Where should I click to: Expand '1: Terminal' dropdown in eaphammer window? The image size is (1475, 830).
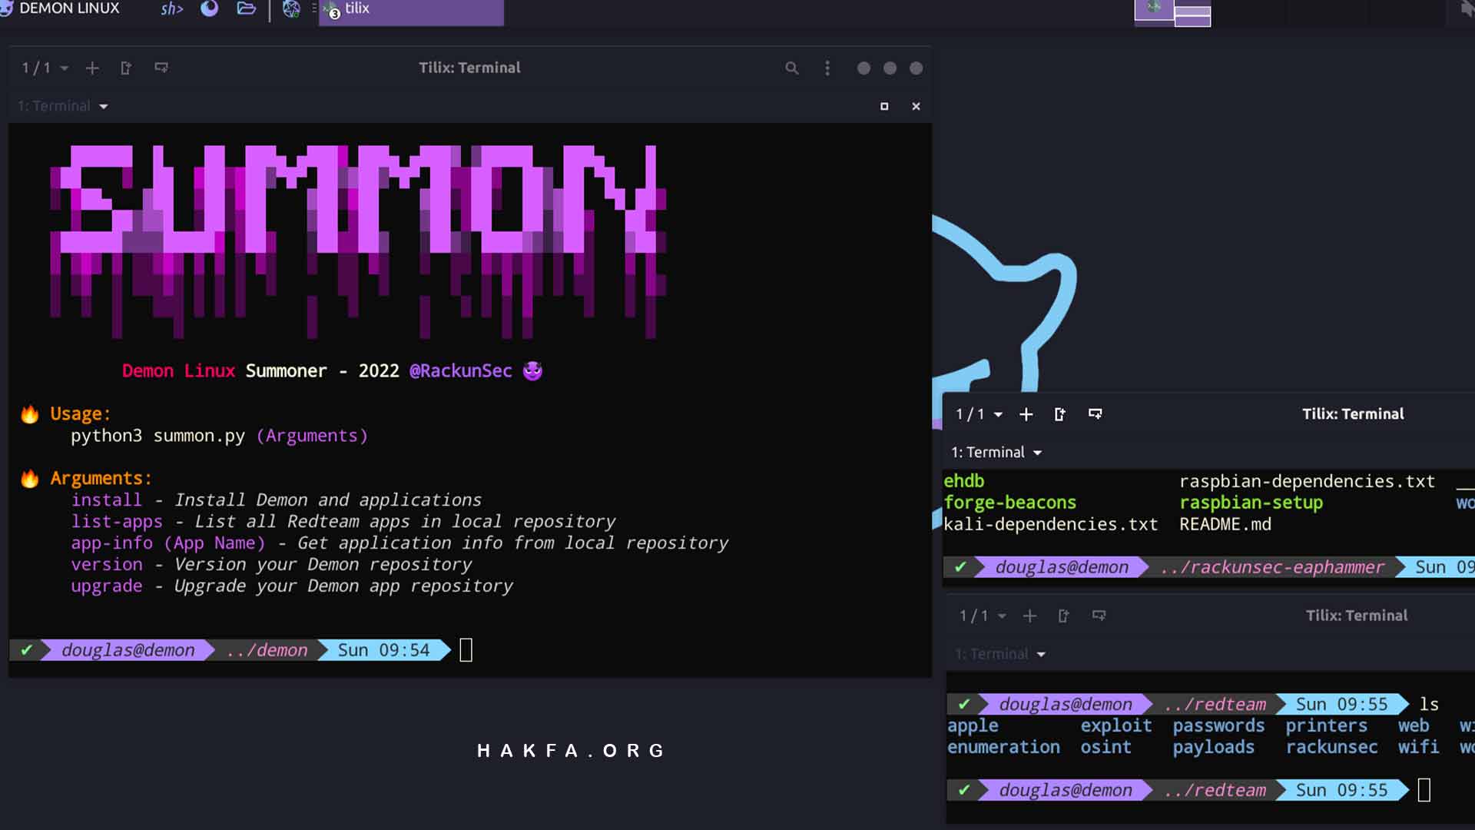click(x=996, y=453)
